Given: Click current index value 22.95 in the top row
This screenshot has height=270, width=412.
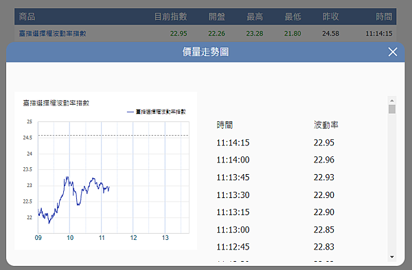Looking at the screenshot, I should [179, 34].
